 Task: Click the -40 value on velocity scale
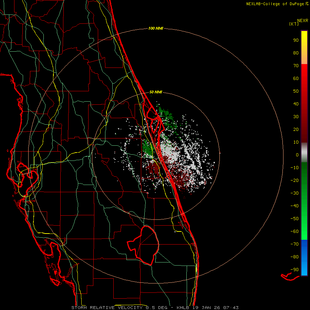[294, 206]
